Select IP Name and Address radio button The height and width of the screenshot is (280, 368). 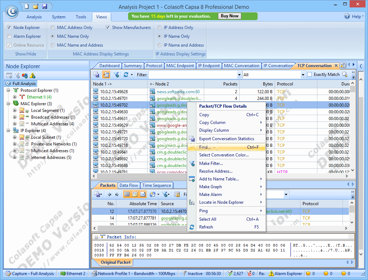point(159,45)
